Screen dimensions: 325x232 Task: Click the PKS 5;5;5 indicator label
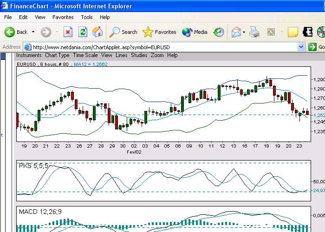(x=33, y=166)
